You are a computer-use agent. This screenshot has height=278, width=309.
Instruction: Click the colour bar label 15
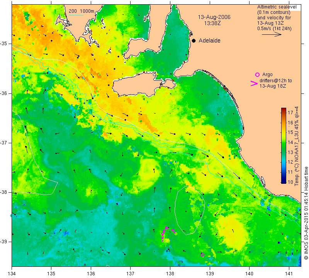click(x=290, y=132)
